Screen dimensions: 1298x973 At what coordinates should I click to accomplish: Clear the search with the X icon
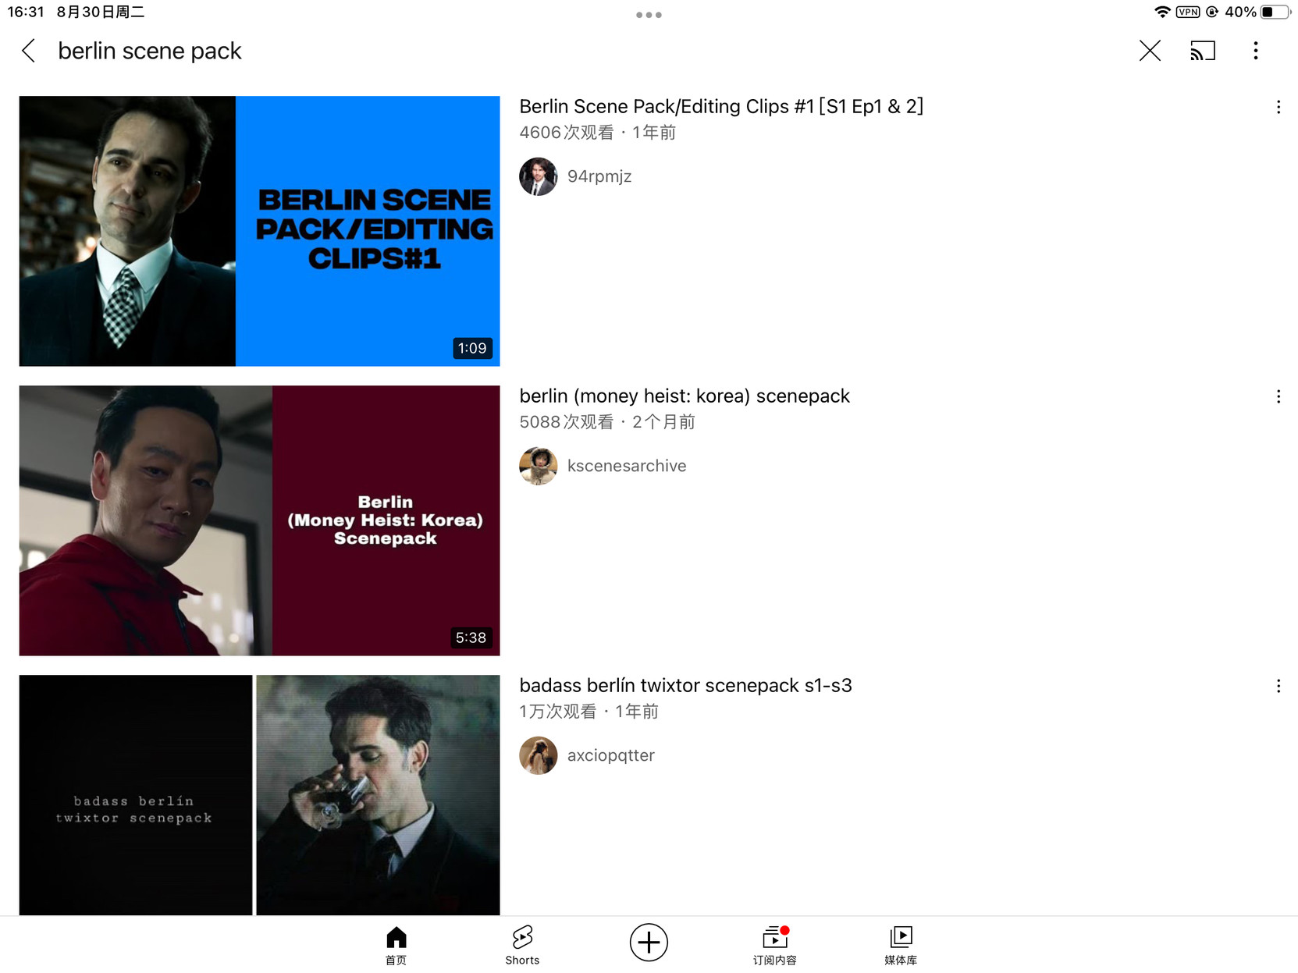[1150, 51]
